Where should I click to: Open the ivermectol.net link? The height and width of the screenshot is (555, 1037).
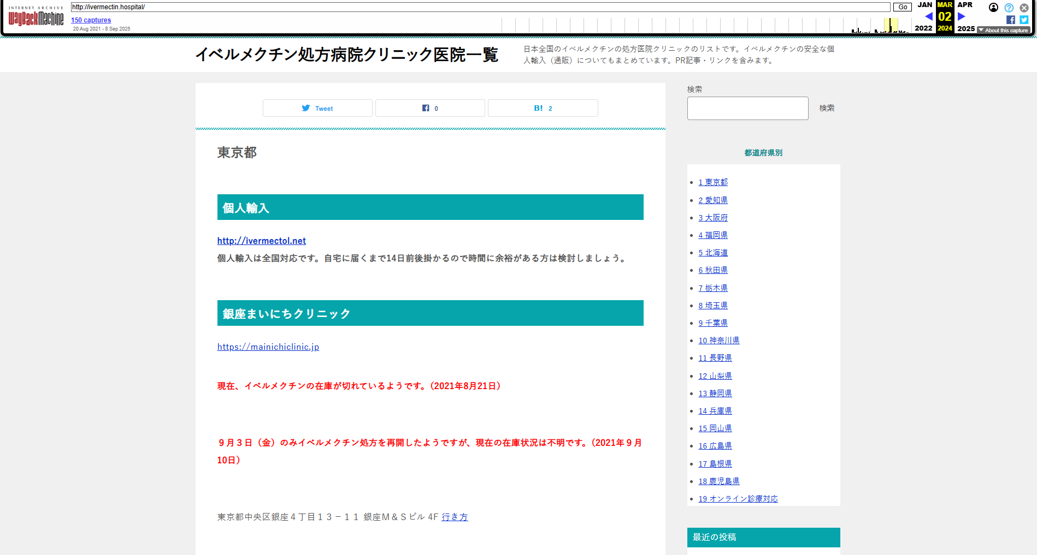[261, 241]
